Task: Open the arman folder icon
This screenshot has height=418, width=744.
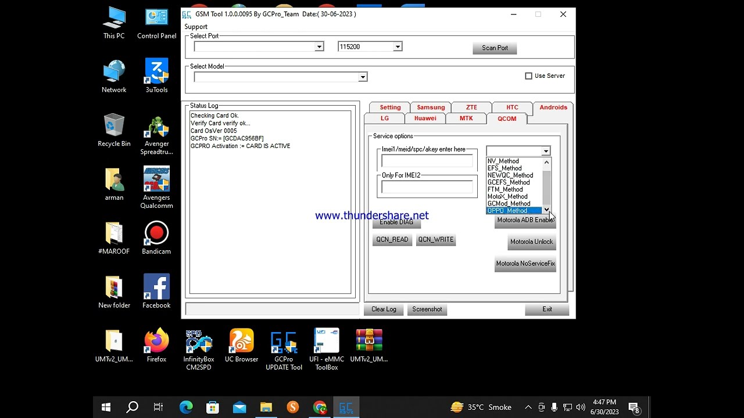Action: point(114,185)
